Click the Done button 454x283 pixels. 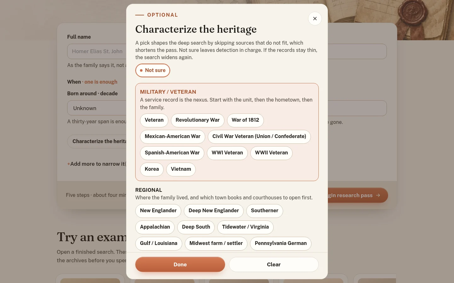(x=180, y=264)
